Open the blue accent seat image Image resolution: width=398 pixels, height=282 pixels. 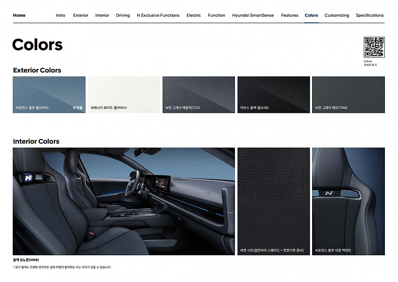(x=348, y=201)
